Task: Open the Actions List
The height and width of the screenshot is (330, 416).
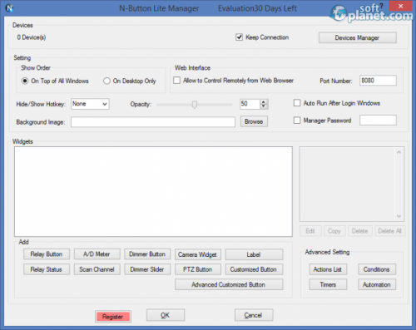Action: pos(328,269)
